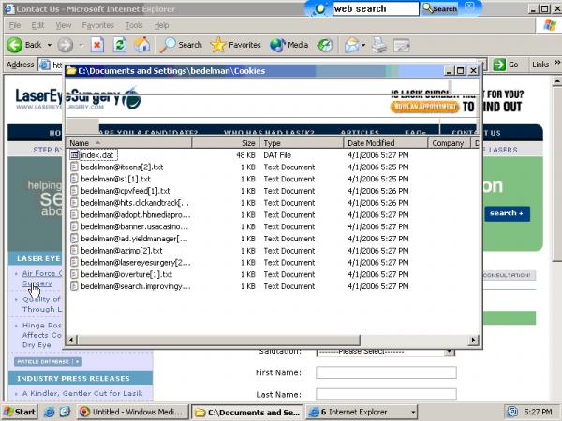Open the Favorites star button

tap(235, 45)
